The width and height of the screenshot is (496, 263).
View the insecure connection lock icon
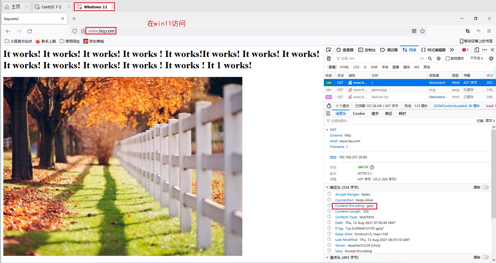(x=83, y=31)
